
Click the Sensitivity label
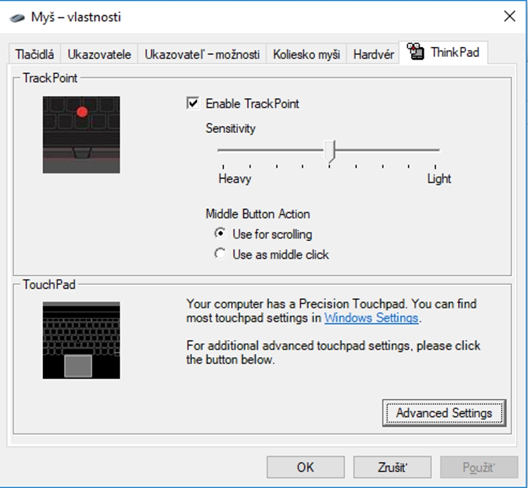coord(230,128)
